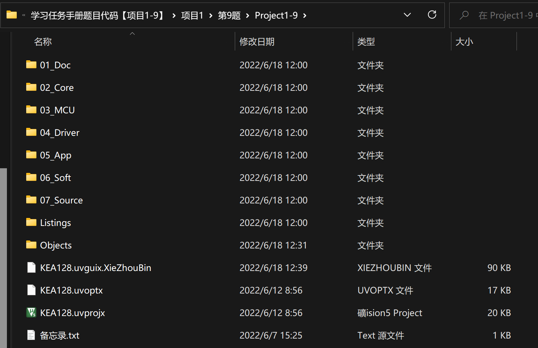Click the file icon for KEA128.uvguix.XieZhouBin
Screen dimensions: 538x348
tap(31, 268)
